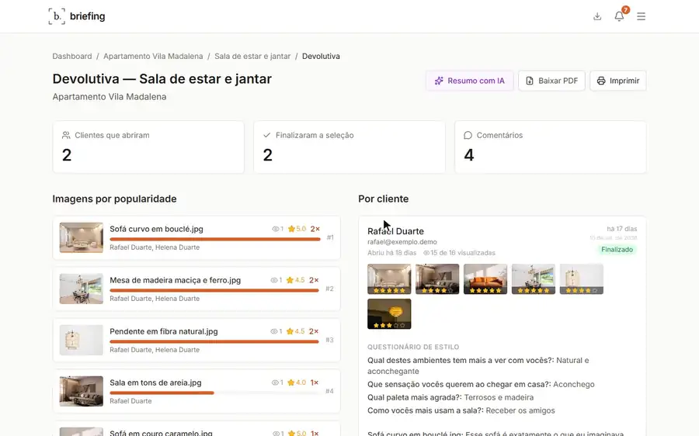Open Rafael's first thumbnail, beige curved sofa room
This screenshot has height=436, width=699.
[x=389, y=279]
